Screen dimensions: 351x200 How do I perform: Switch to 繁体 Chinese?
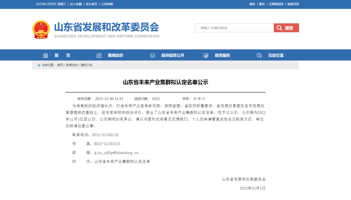pos(262,4)
